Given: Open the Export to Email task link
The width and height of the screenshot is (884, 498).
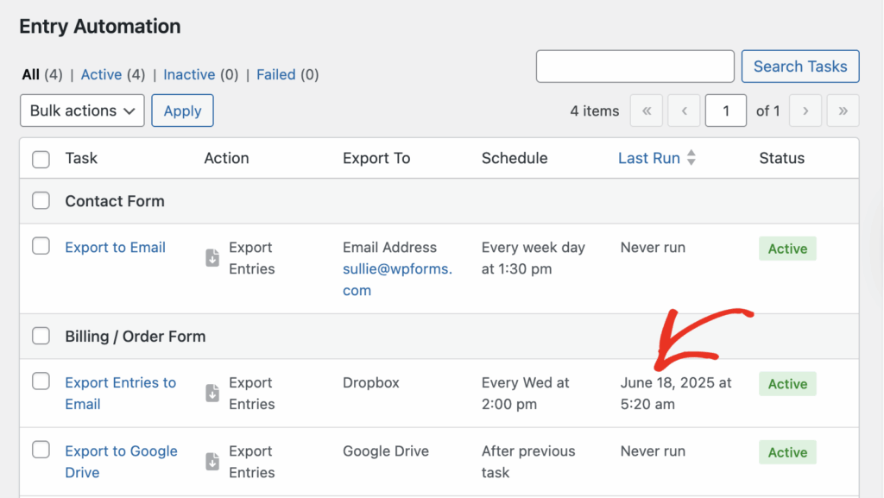Looking at the screenshot, I should coord(115,248).
